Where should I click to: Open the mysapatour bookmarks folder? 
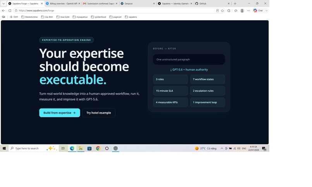80,17
